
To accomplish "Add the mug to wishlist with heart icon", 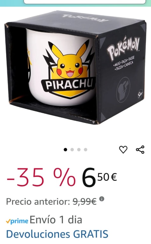I will click(x=123, y=149).
